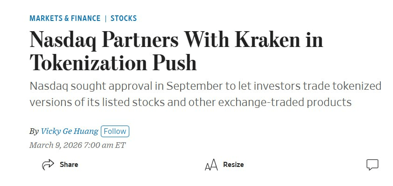Click the Share text label
This screenshot has height=186, width=393.
(69, 165)
